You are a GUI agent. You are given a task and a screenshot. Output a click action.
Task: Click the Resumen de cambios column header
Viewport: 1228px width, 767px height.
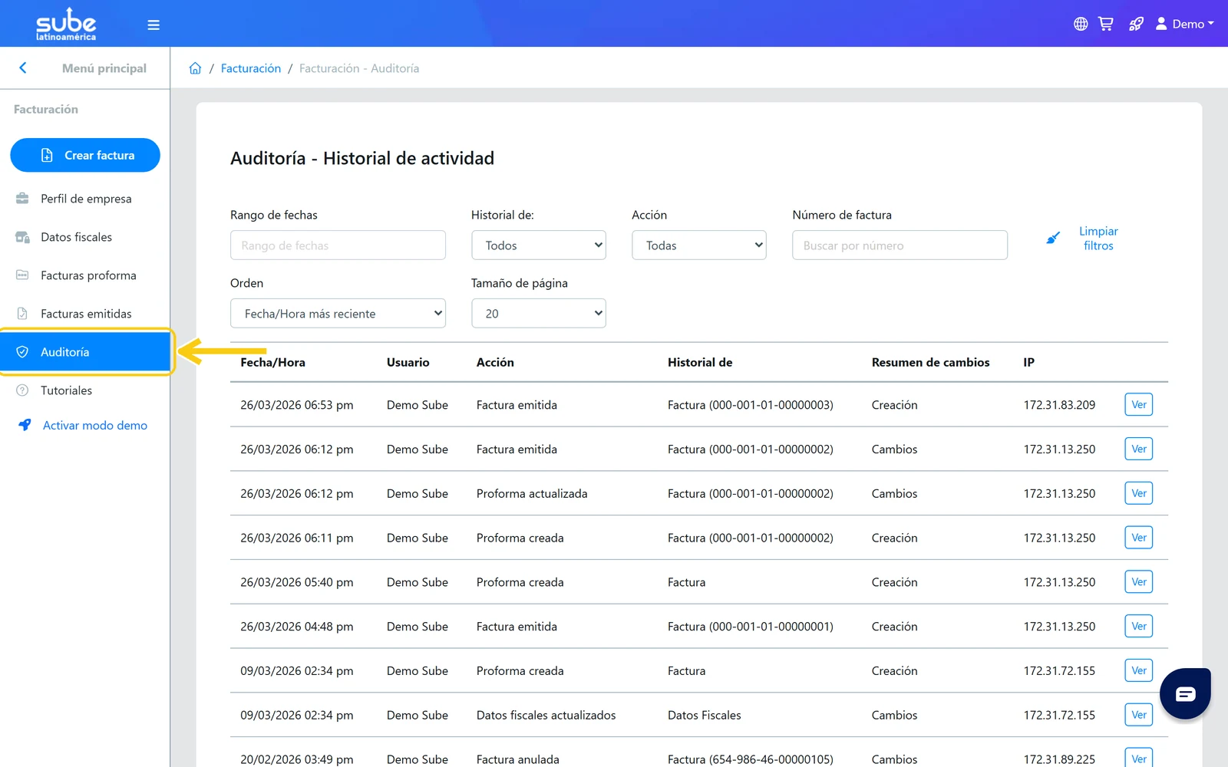[930, 362]
